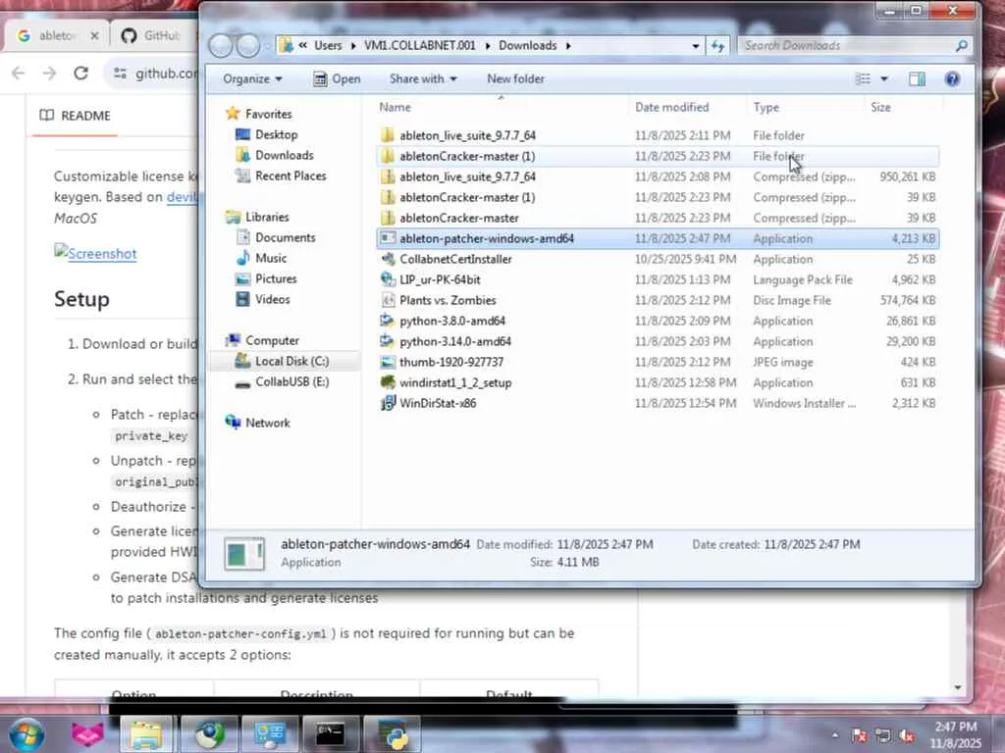Sort by the Date modified column header

click(671, 107)
